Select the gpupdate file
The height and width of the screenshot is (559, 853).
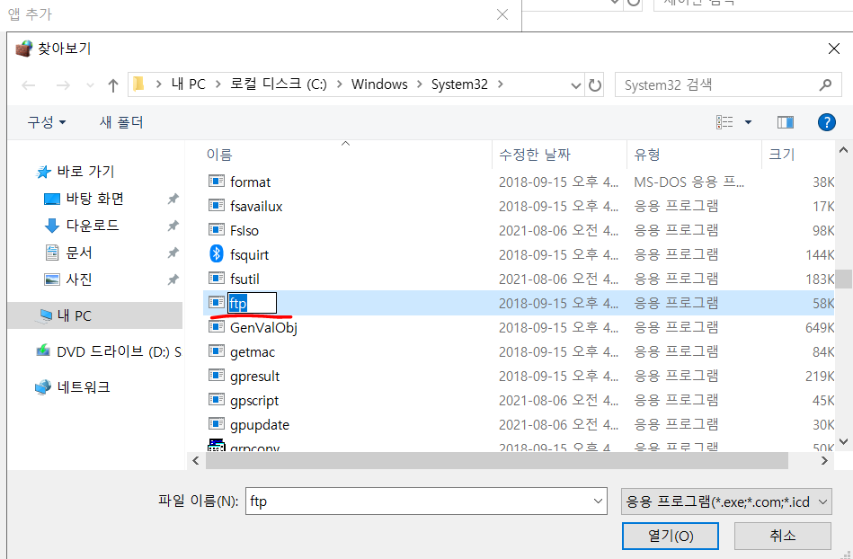(x=260, y=425)
